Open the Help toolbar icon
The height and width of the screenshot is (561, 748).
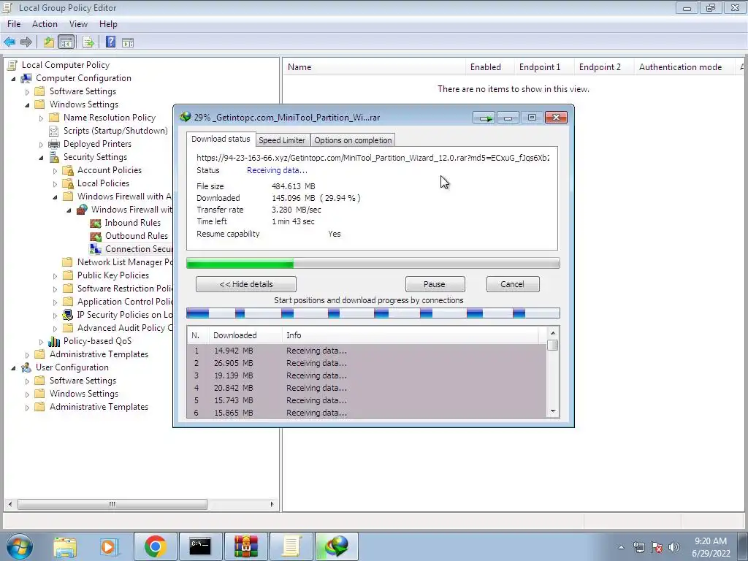click(x=110, y=42)
